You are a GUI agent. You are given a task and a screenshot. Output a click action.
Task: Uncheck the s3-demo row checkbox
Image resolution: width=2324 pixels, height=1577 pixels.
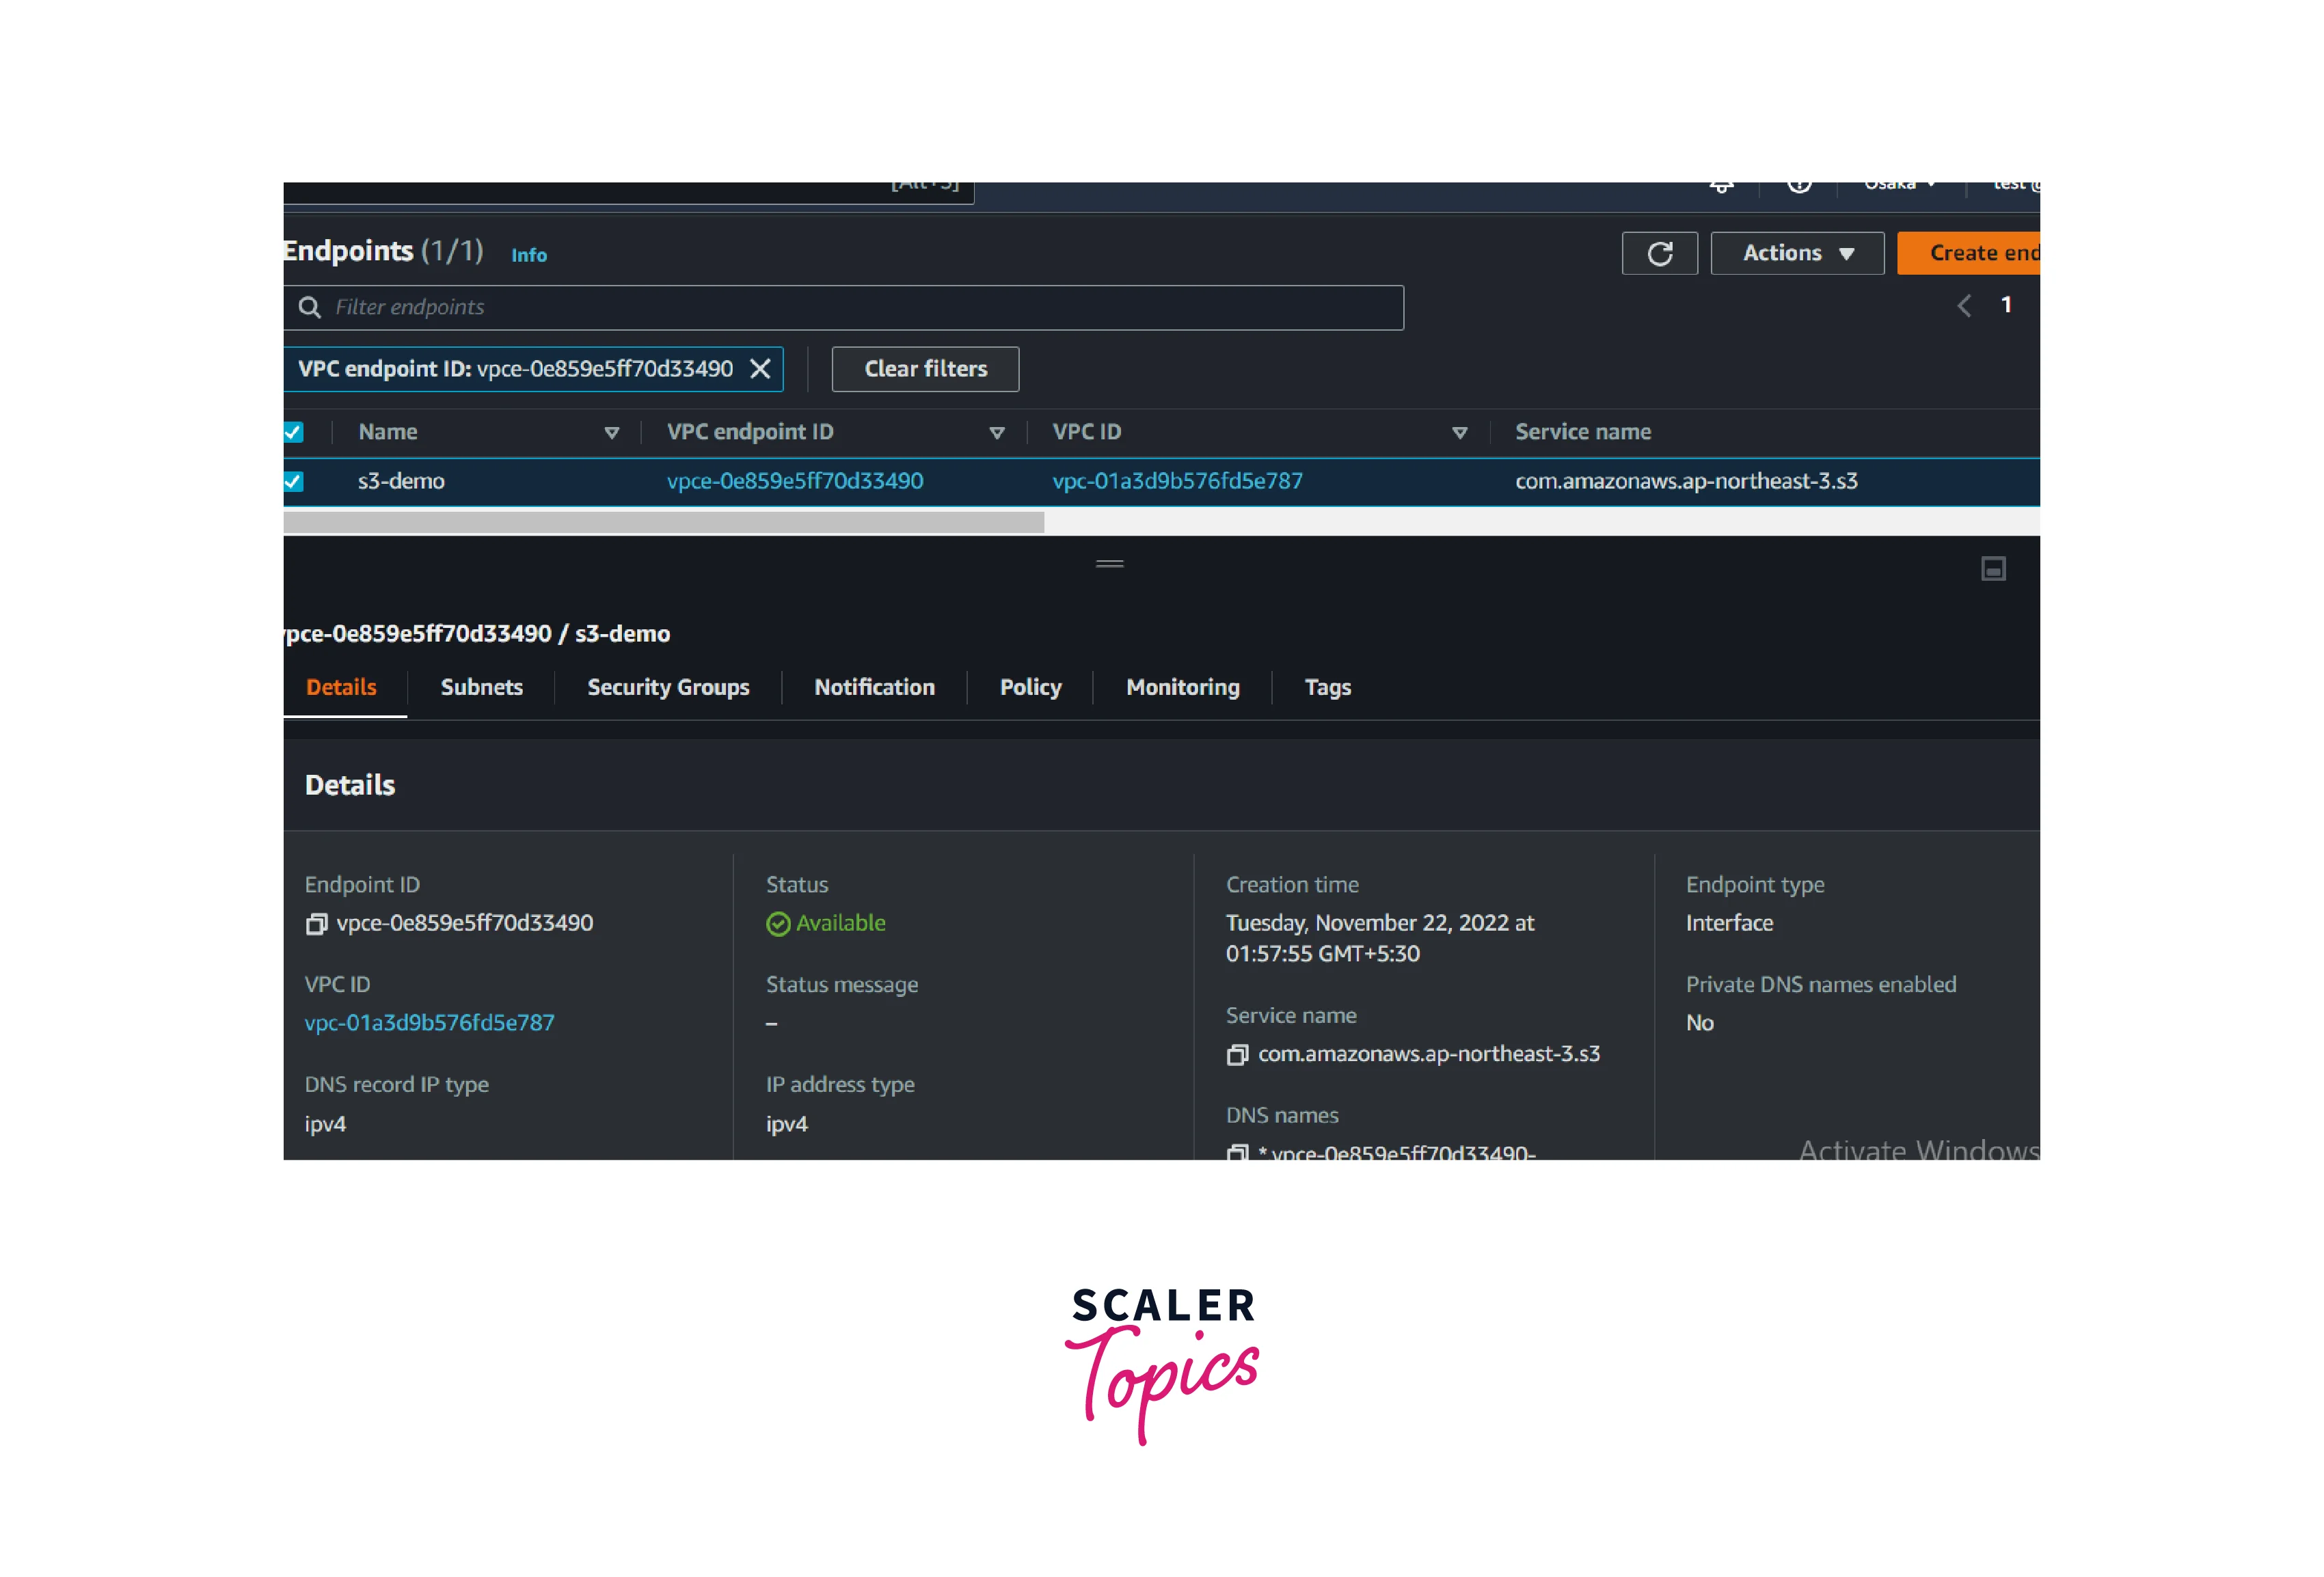pos(293,482)
